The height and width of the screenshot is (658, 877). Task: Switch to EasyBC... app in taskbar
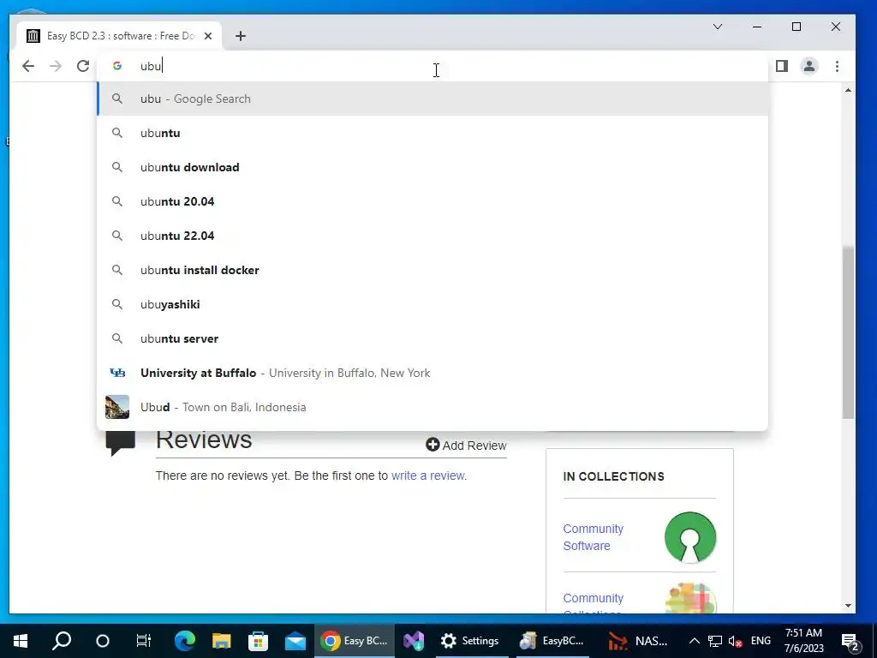552,641
